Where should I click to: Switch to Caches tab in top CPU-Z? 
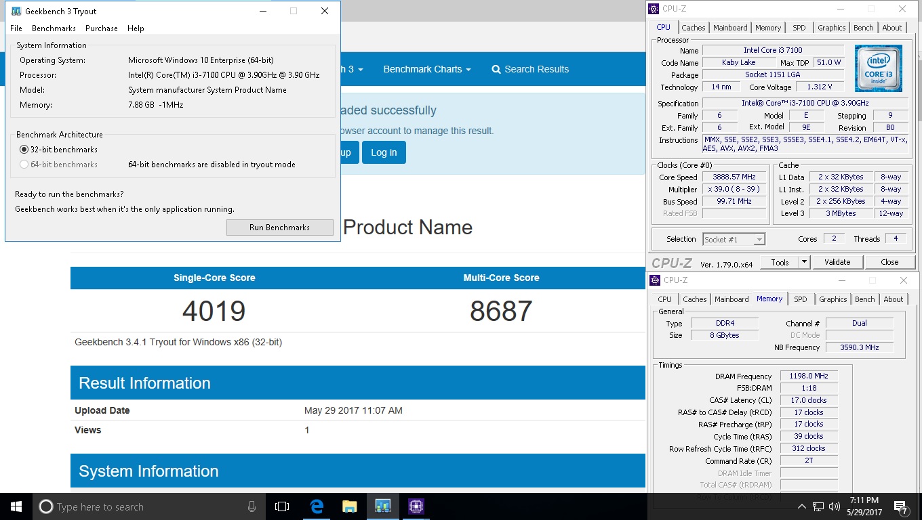[694, 28]
